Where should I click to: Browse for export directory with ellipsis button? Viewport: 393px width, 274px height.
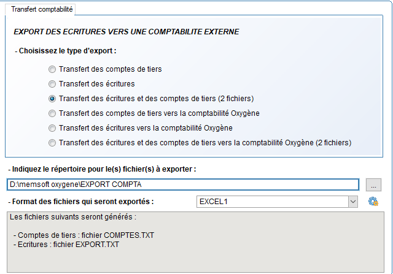click(x=373, y=185)
